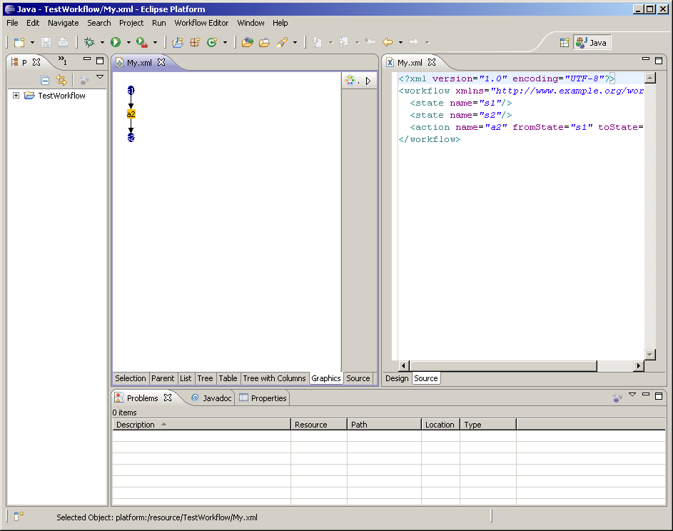Switch to the Tree with Columns tab
The height and width of the screenshot is (531, 673).
tap(274, 378)
